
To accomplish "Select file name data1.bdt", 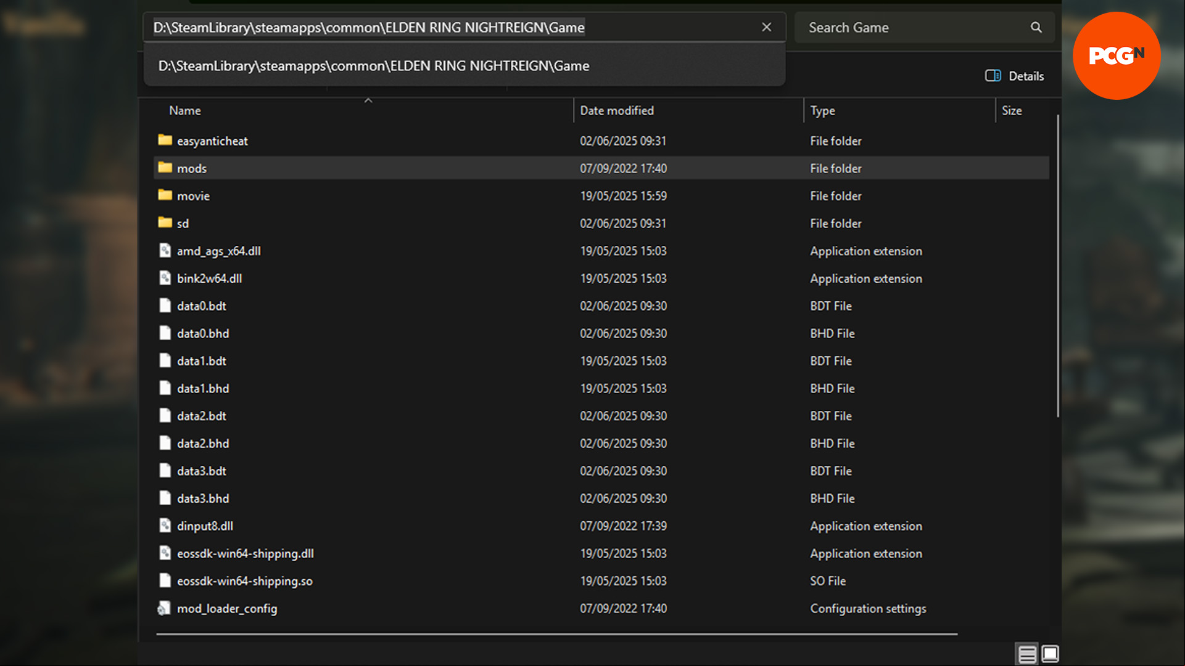I will 202,361.
